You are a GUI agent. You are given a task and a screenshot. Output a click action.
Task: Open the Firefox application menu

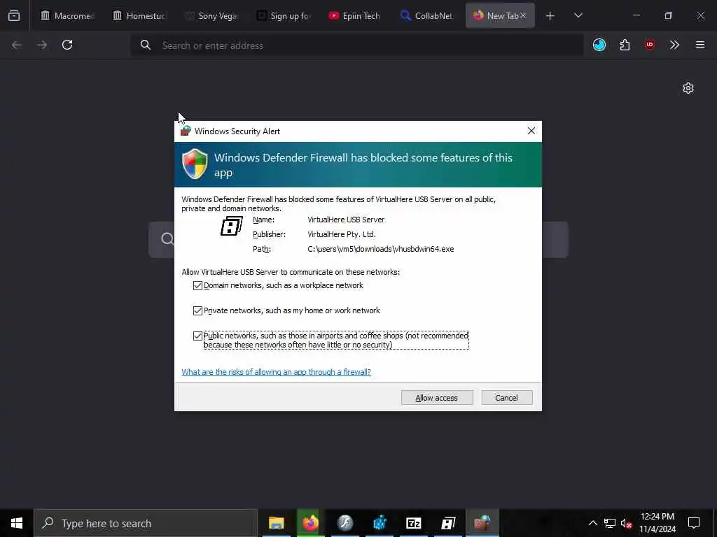coord(700,45)
